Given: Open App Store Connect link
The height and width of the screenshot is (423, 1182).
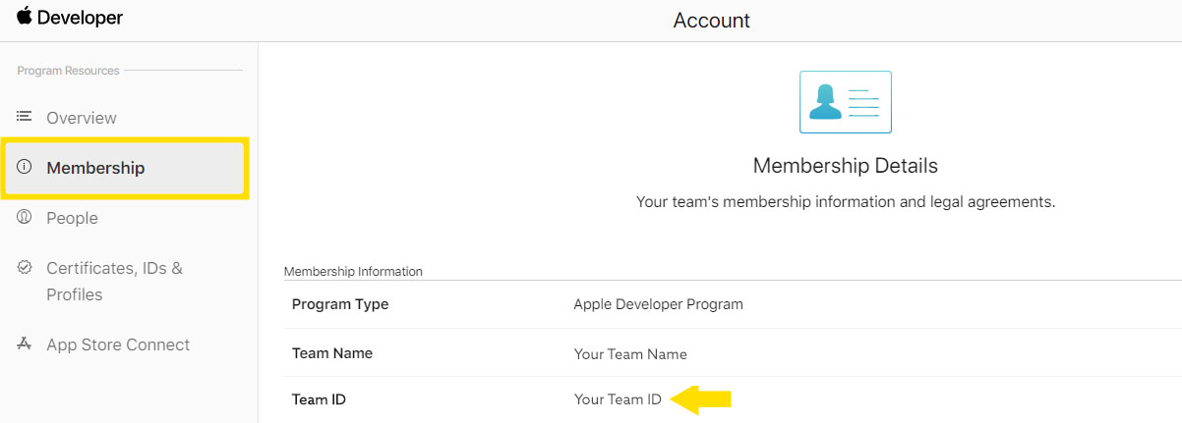Looking at the screenshot, I should (x=118, y=344).
